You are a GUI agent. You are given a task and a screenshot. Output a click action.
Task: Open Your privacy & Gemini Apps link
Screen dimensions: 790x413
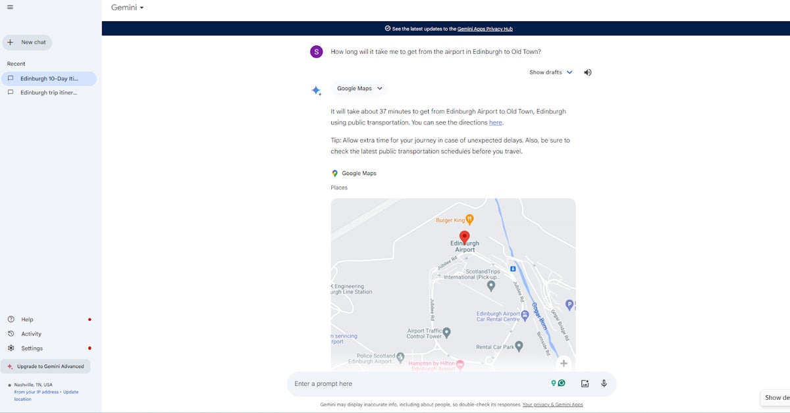click(x=553, y=405)
